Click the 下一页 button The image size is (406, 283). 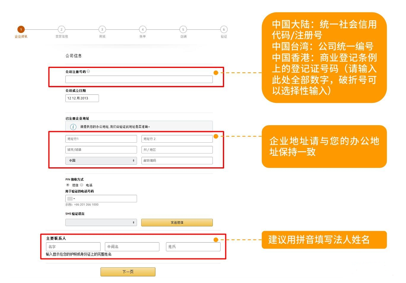click(x=128, y=272)
